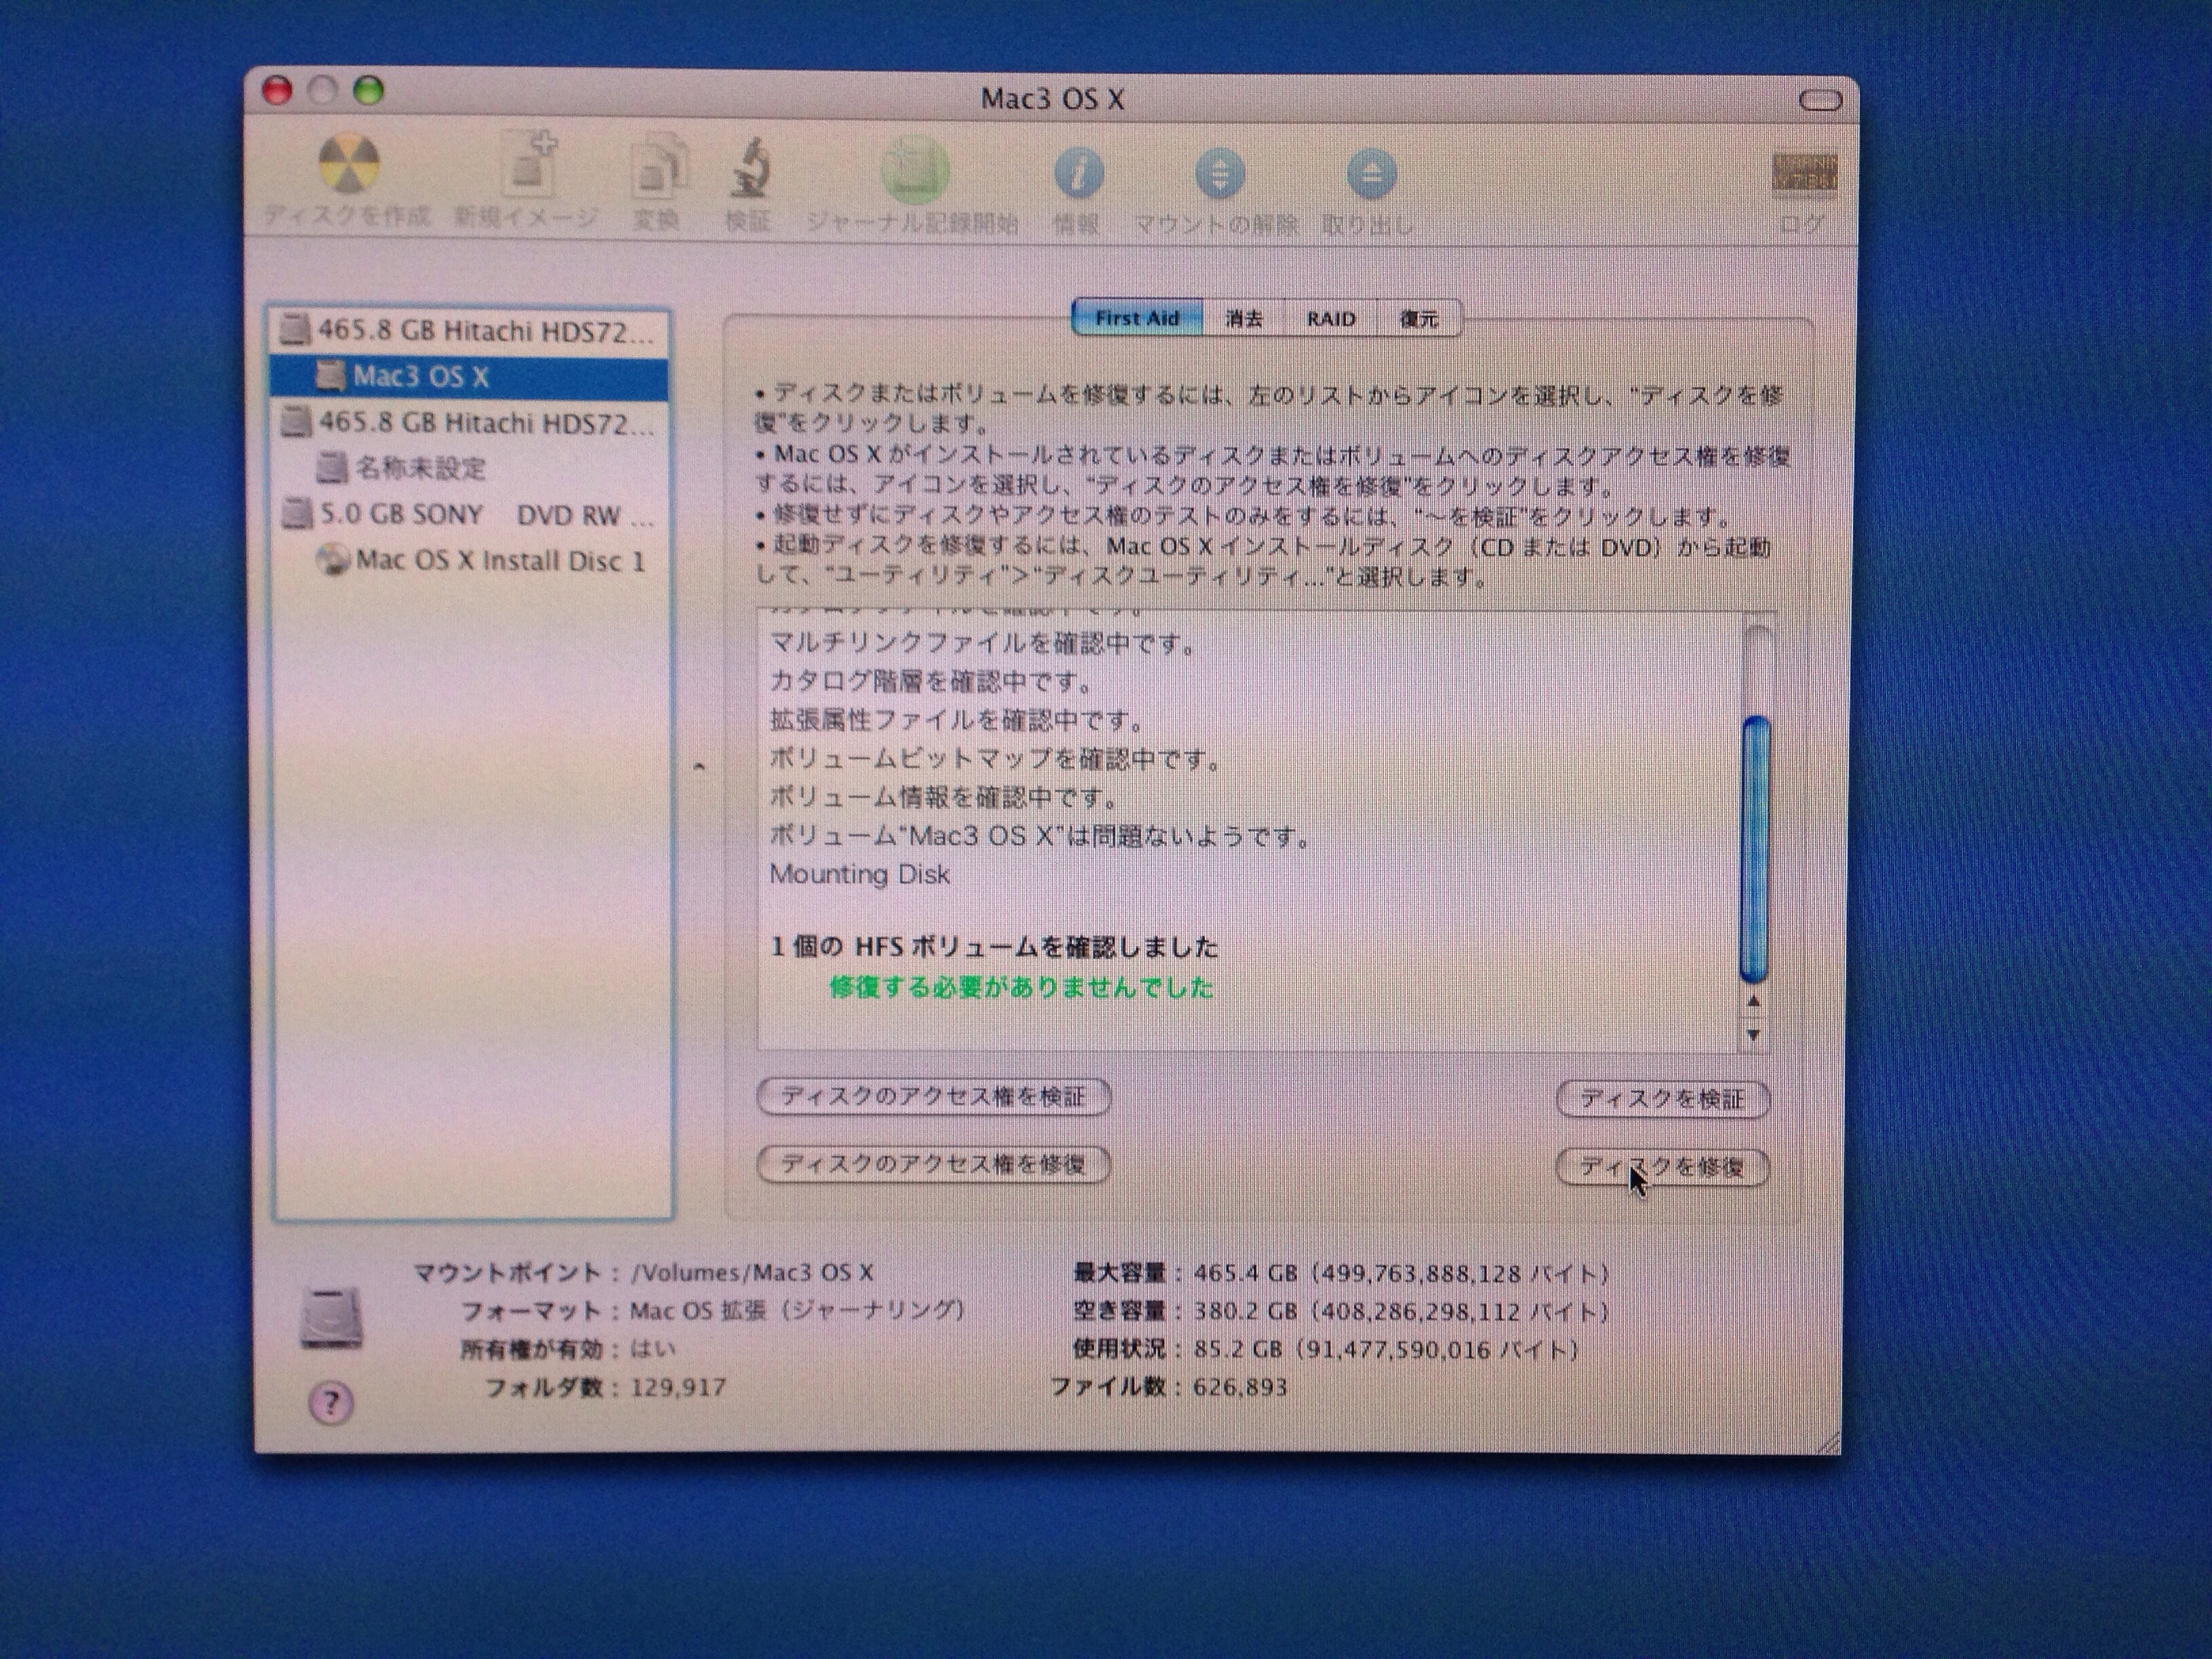Open the Info (情報) toolbar icon

(1078, 173)
